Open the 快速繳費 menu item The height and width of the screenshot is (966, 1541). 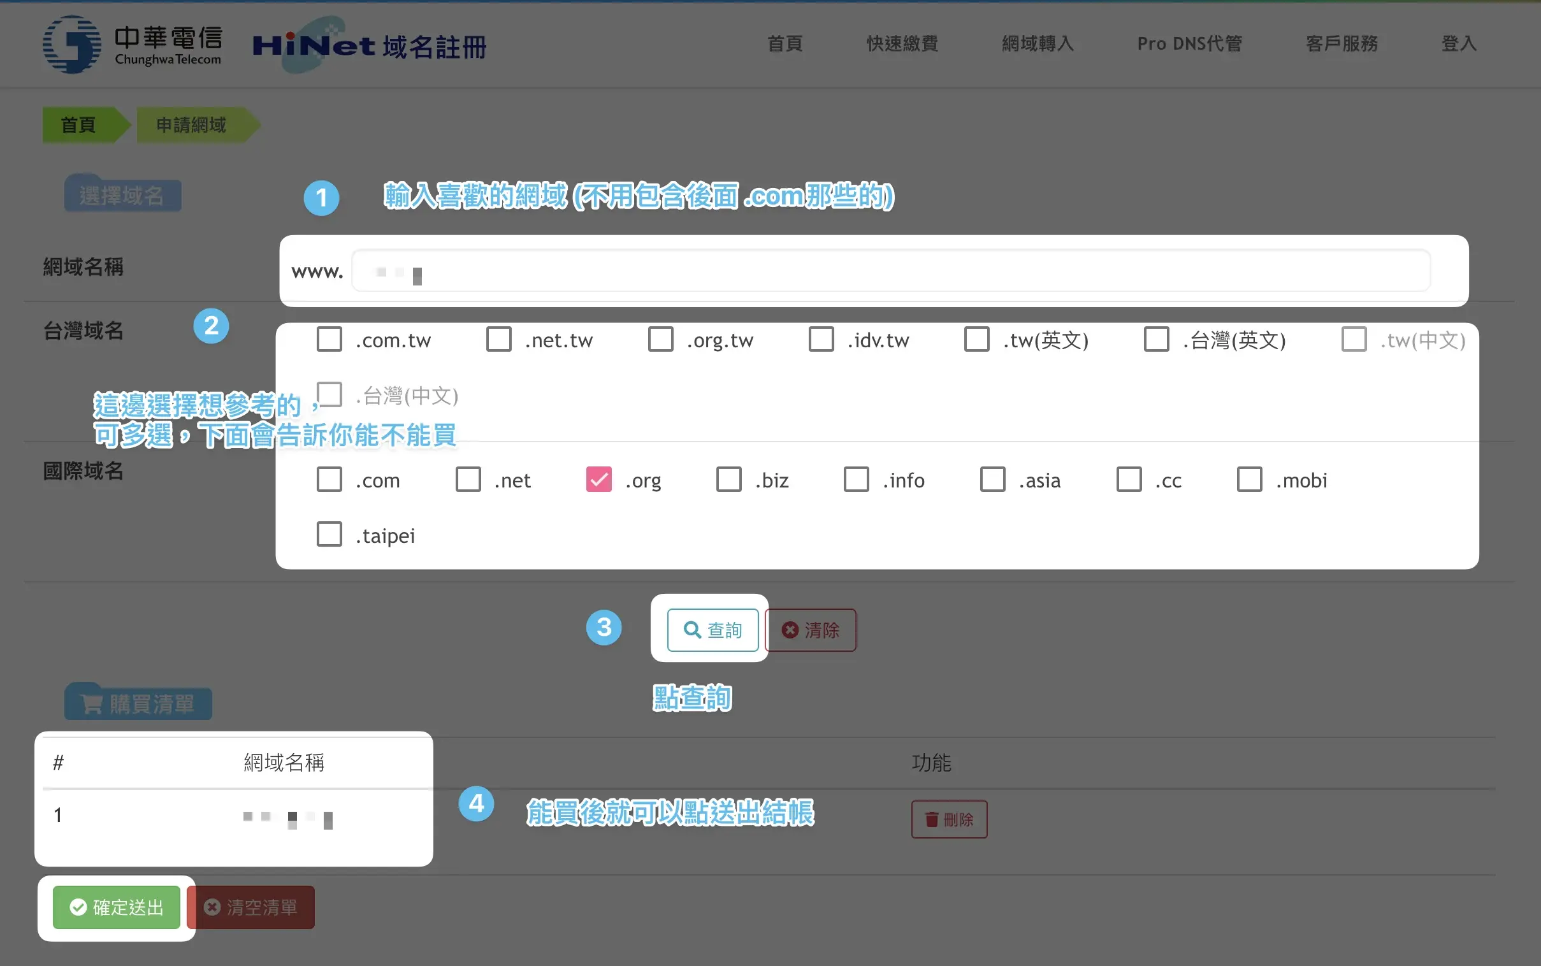pos(902,43)
